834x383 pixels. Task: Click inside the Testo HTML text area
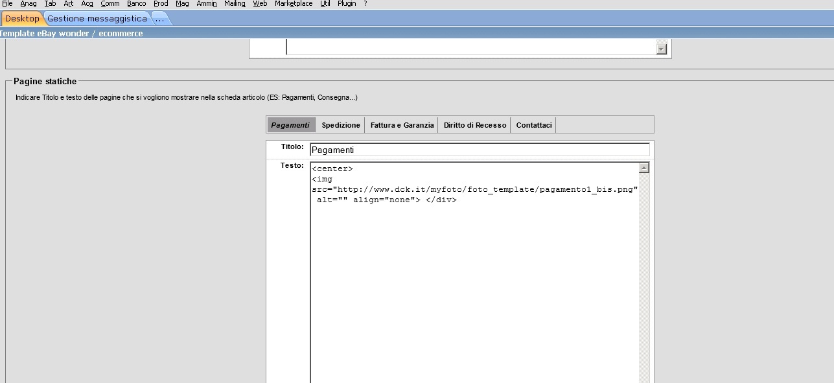pyautogui.click(x=474, y=272)
